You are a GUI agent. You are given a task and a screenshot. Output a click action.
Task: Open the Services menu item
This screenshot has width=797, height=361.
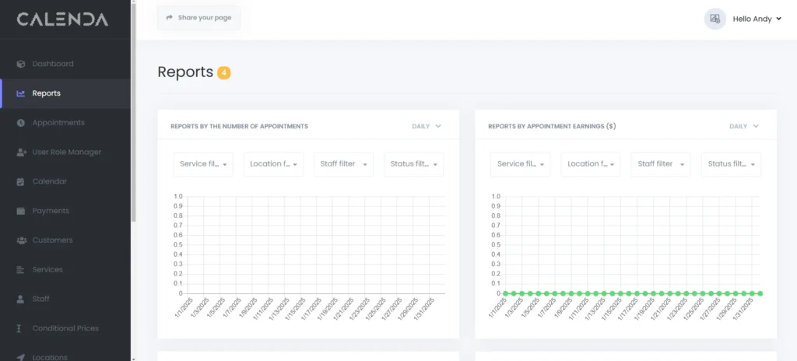click(x=47, y=270)
